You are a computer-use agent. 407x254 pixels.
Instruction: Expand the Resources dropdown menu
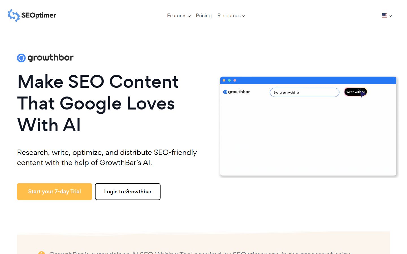(231, 16)
